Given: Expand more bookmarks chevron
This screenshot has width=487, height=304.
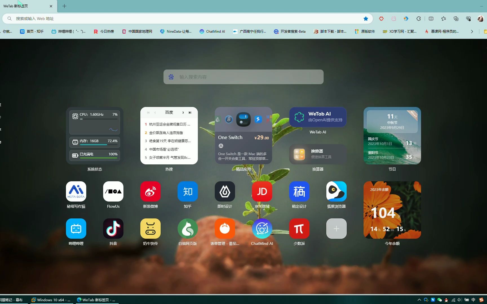Looking at the screenshot, I should (x=472, y=32).
